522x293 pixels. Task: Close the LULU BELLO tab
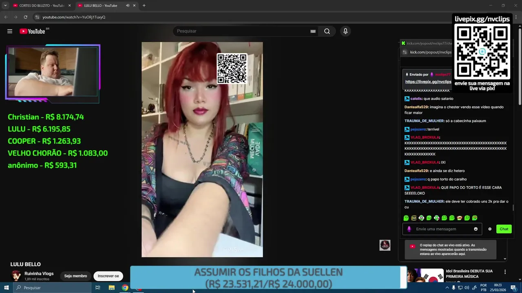[134, 6]
